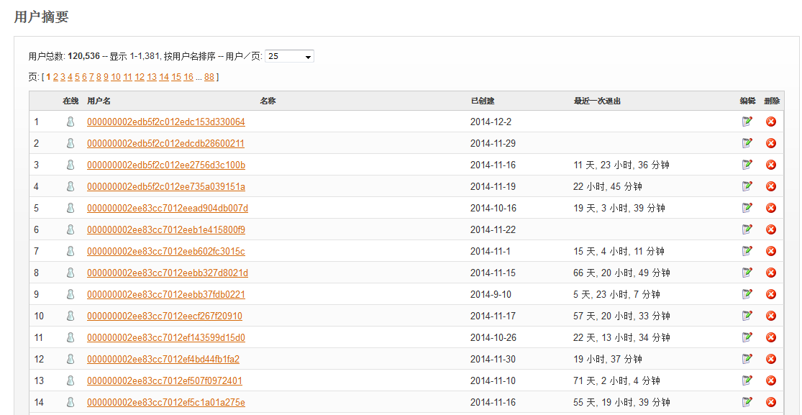Image resolution: width=802 pixels, height=415 pixels.
Task: Go to page 3 of user list
Action: [63, 77]
